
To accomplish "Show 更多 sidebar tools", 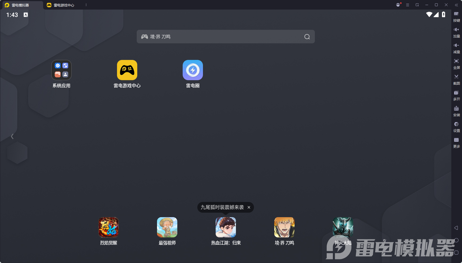I will tap(456, 143).
